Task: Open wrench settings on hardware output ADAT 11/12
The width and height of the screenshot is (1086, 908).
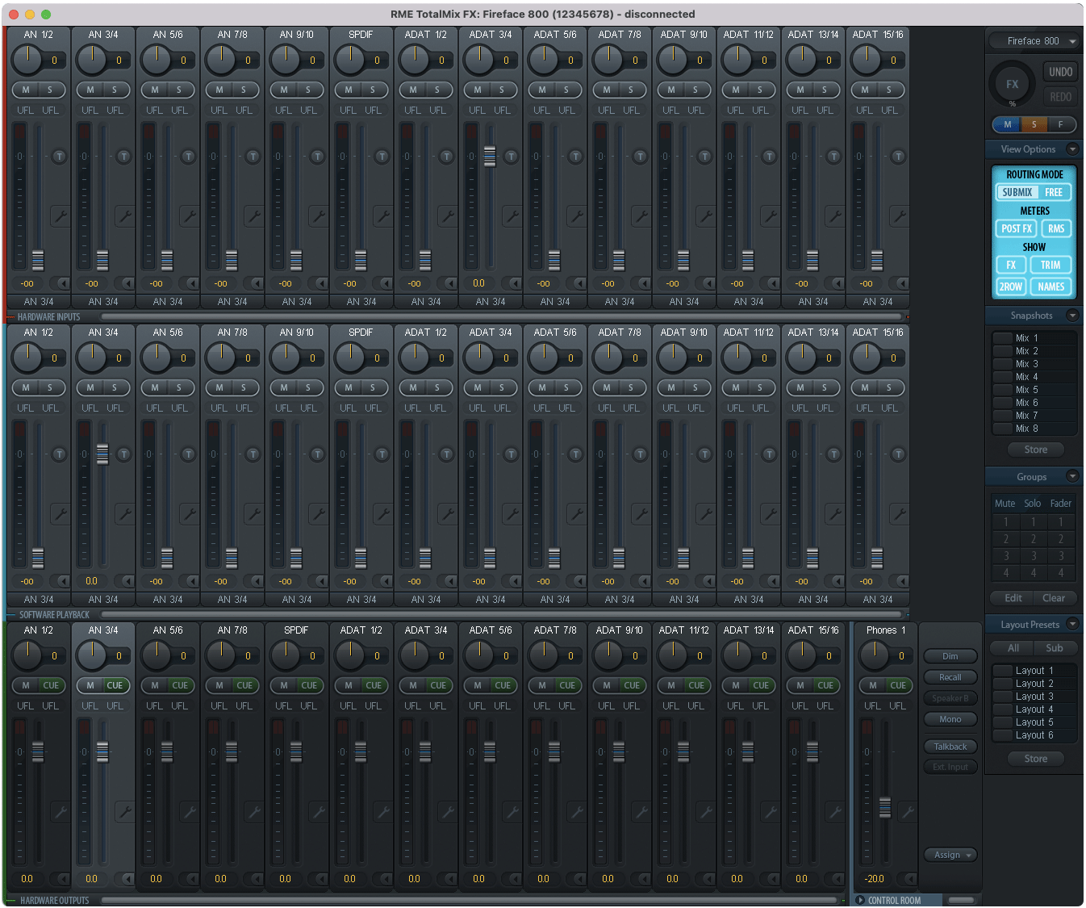Action: (x=705, y=811)
